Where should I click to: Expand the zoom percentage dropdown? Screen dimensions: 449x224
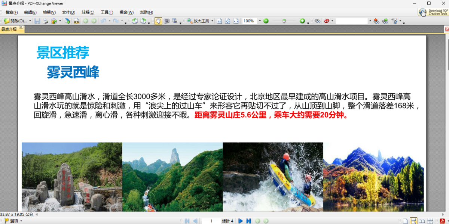(x=260, y=21)
